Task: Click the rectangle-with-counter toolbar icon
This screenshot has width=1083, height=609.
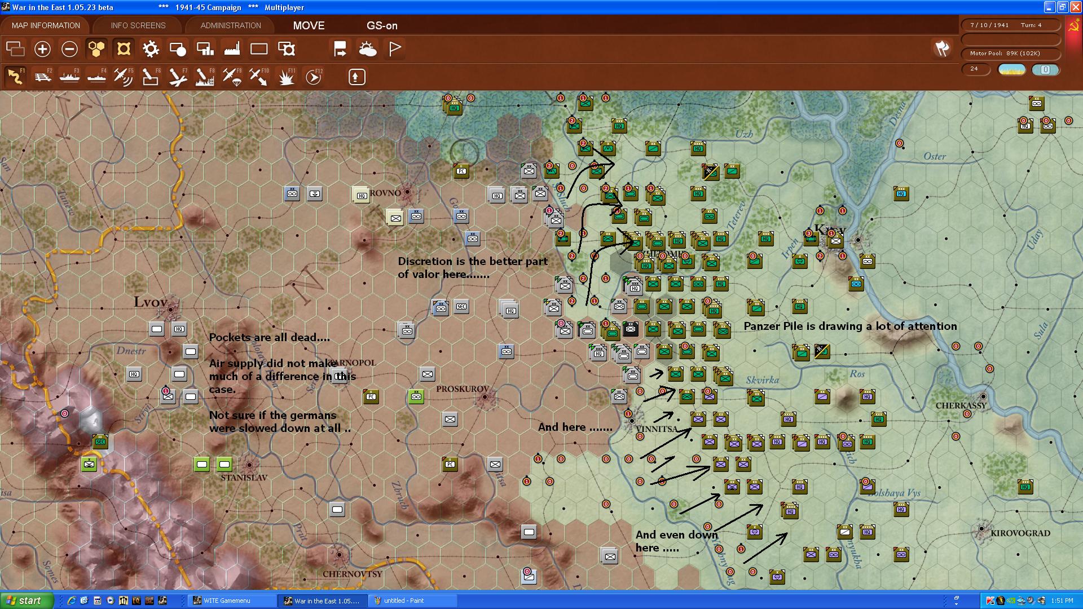Action: [x=287, y=49]
